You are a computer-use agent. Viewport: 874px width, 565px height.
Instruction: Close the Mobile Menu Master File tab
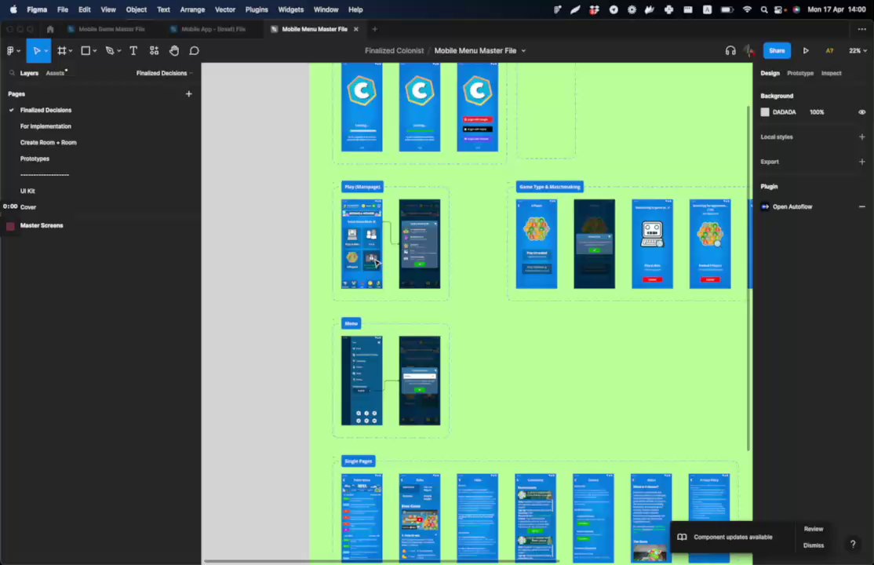(356, 29)
